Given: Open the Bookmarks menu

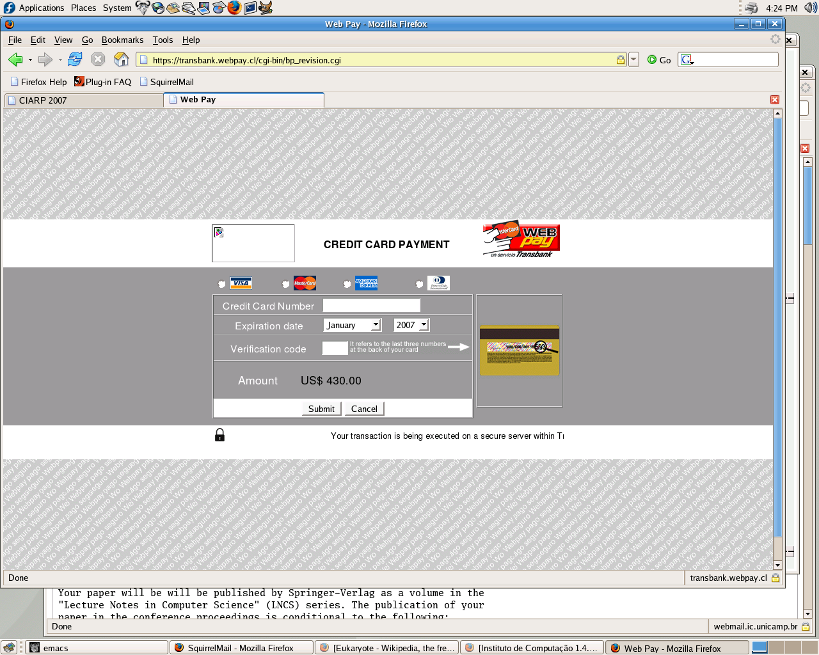Looking at the screenshot, I should pos(122,40).
